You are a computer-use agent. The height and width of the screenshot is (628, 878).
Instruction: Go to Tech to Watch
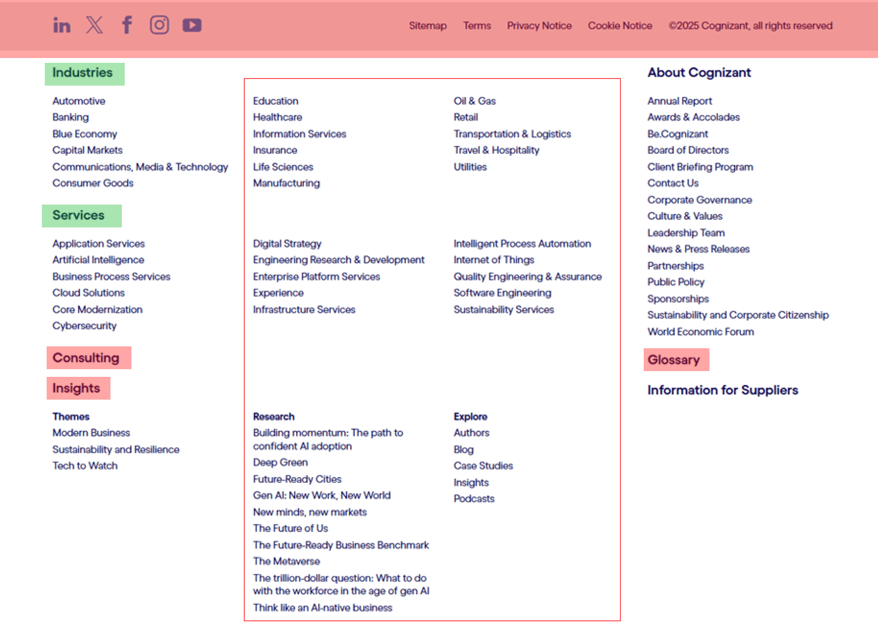(x=85, y=466)
